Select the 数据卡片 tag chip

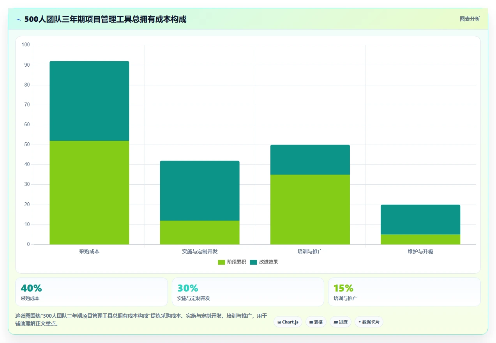click(x=369, y=322)
